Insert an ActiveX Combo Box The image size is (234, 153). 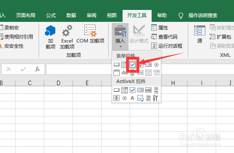point(124,90)
